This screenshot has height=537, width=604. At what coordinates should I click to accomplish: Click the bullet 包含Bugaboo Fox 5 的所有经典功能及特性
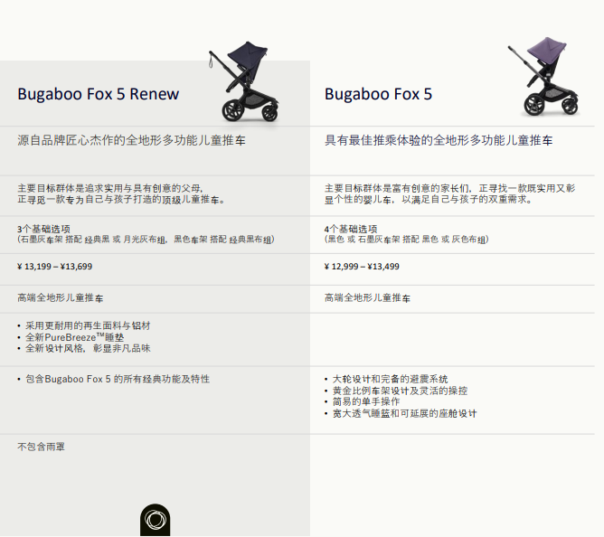(118, 379)
